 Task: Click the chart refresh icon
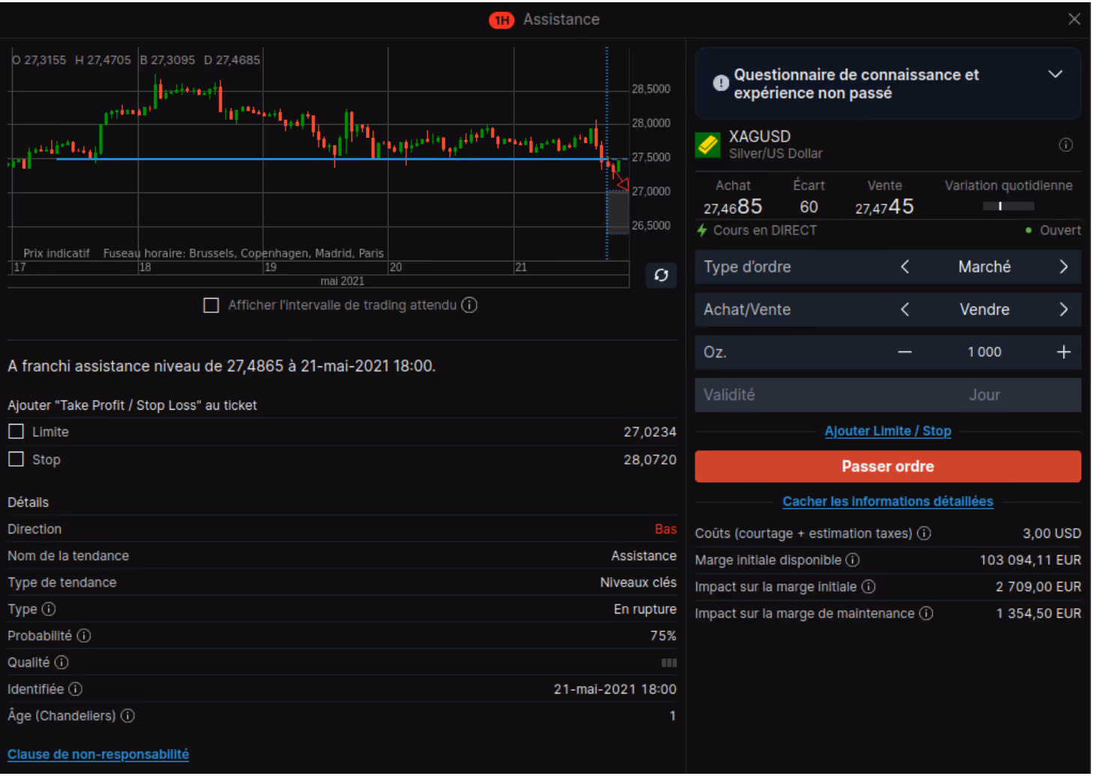click(661, 275)
